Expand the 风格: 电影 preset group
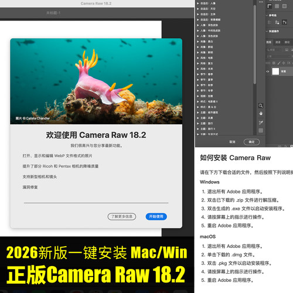 coord(197,58)
